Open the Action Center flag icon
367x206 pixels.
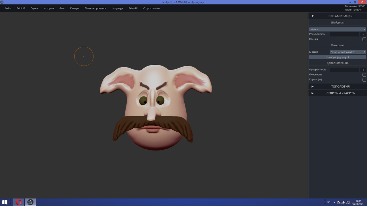339,202
